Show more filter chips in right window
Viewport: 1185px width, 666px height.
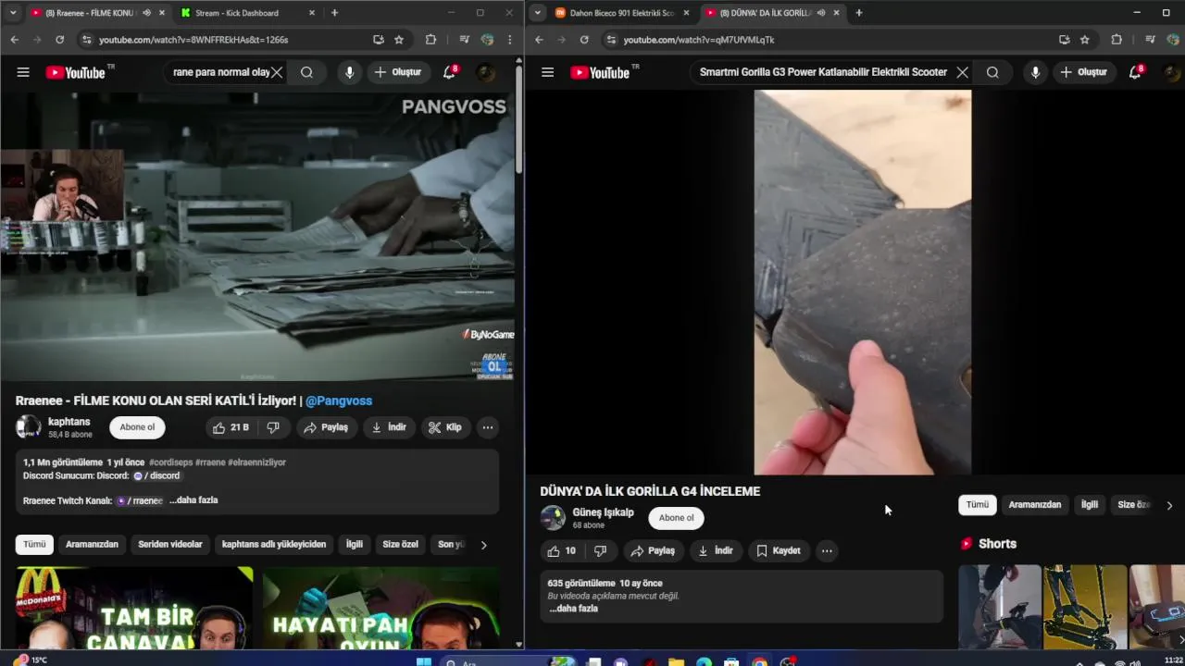point(1169,505)
